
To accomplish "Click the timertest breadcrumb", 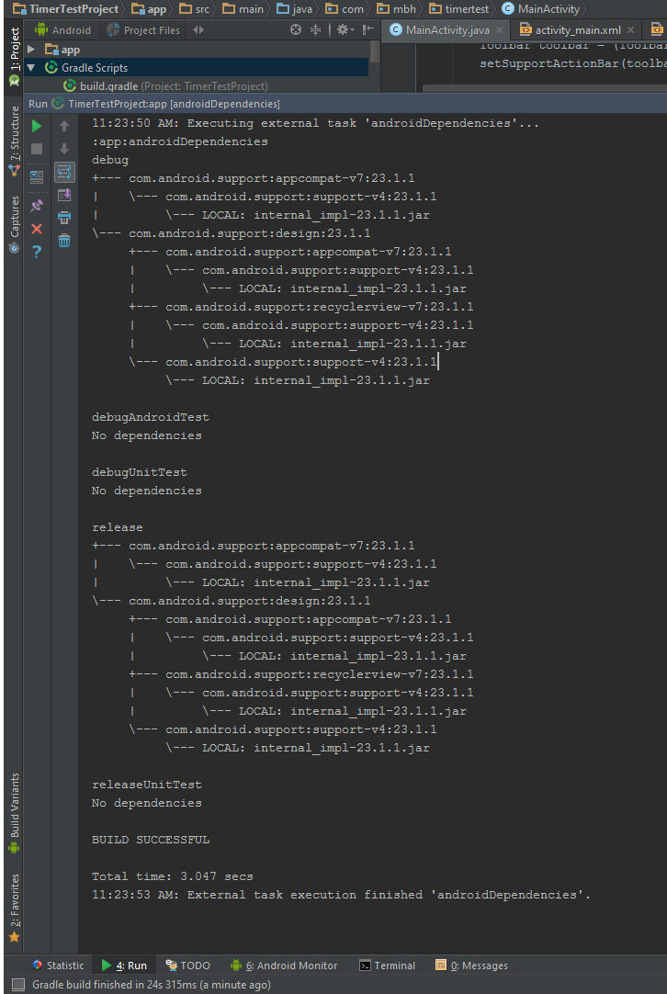I will coord(458,9).
